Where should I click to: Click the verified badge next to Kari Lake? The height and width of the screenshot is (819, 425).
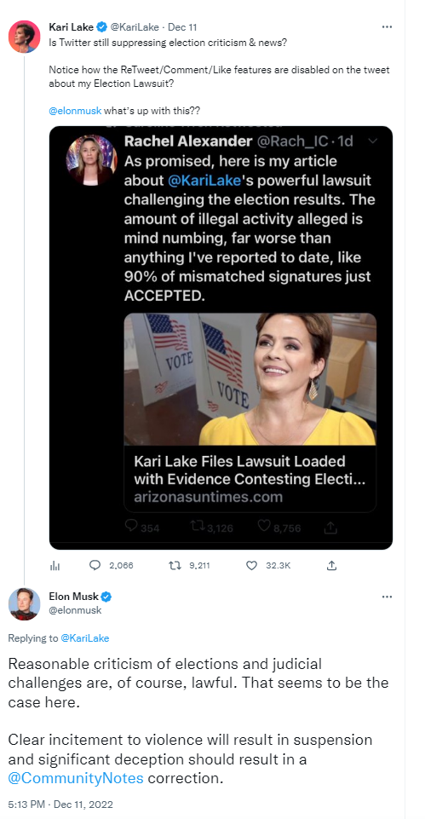103,26
